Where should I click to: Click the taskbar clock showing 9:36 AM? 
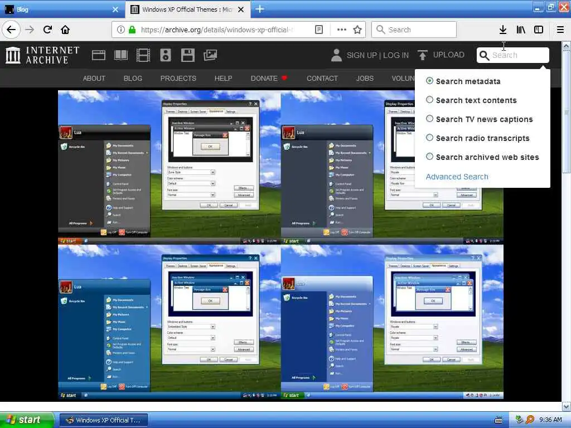(550, 420)
